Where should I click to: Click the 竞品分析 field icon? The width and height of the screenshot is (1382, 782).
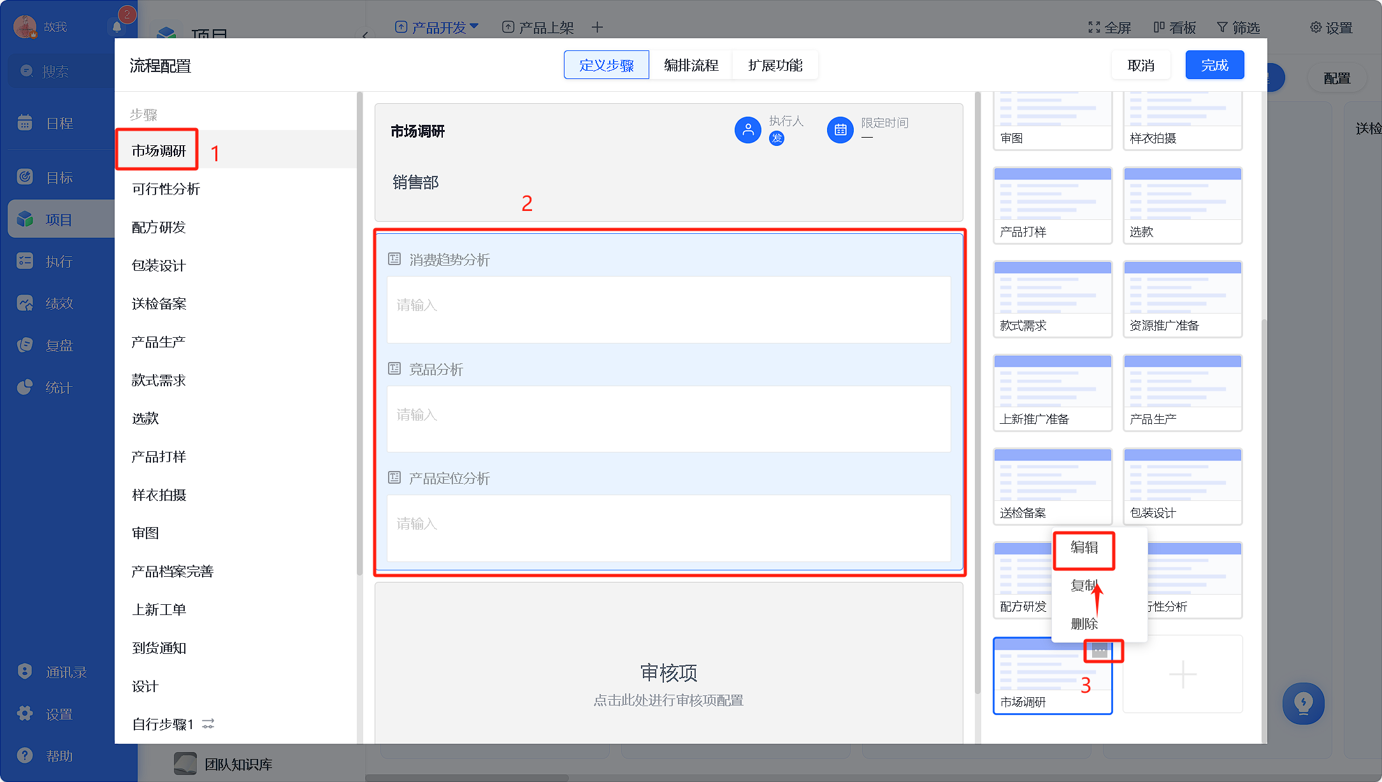pos(394,369)
